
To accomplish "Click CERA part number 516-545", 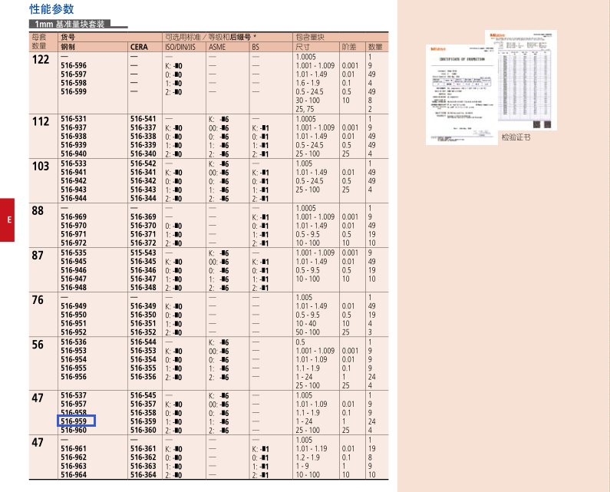I will (x=143, y=395).
